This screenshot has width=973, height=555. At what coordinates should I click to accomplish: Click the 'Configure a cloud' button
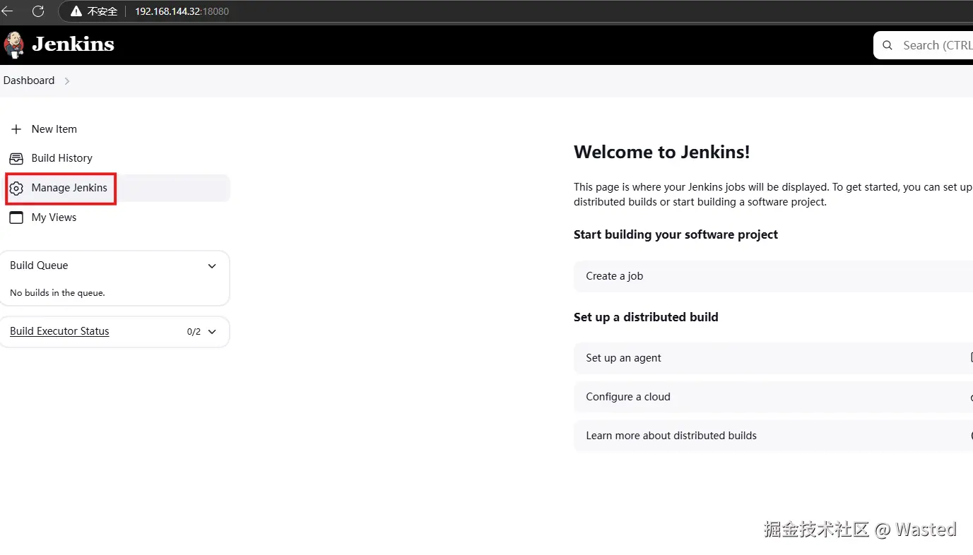click(x=773, y=397)
